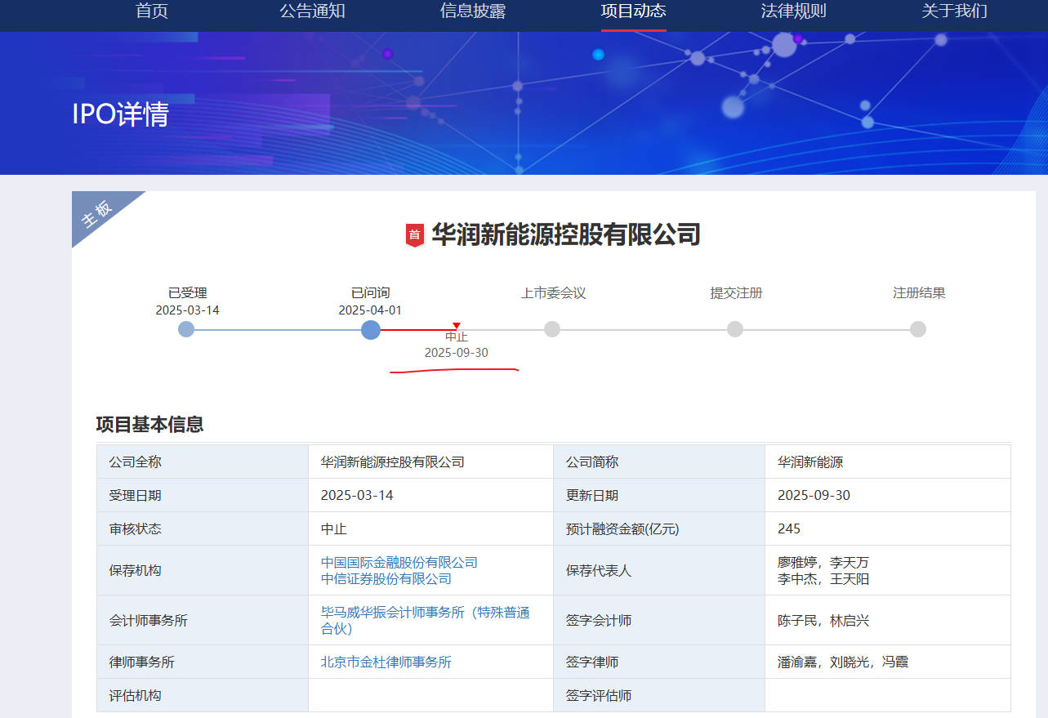Open 中国国际金融股份有限公司 sponsor link
The image size is (1048, 718).
click(399, 562)
